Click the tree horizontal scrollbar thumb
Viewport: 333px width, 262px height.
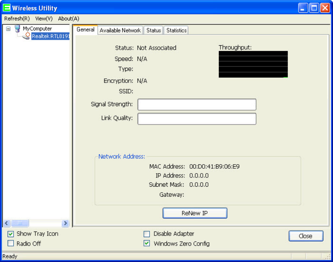20,223
